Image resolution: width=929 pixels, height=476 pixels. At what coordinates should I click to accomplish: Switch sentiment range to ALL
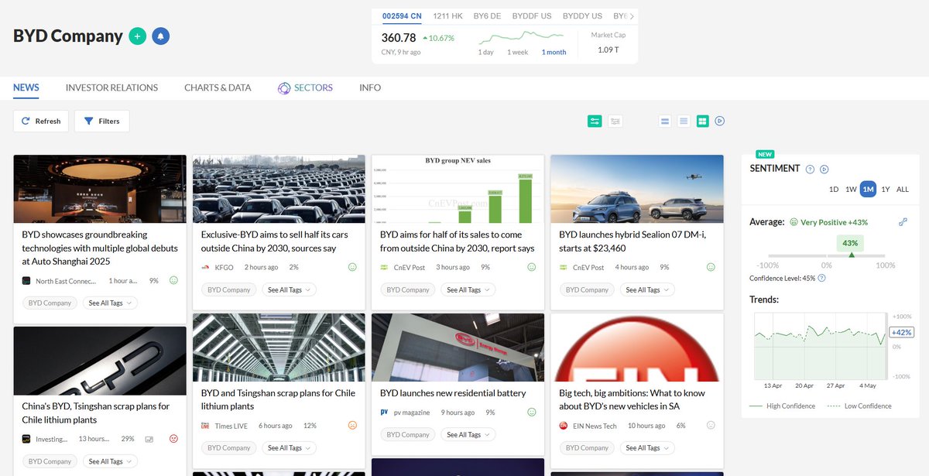903,189
